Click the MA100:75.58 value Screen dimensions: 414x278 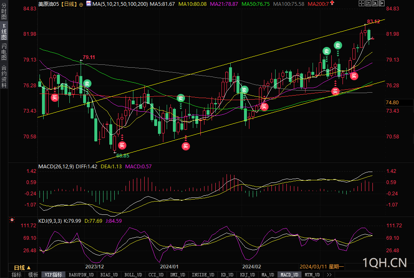pos(288,4)
